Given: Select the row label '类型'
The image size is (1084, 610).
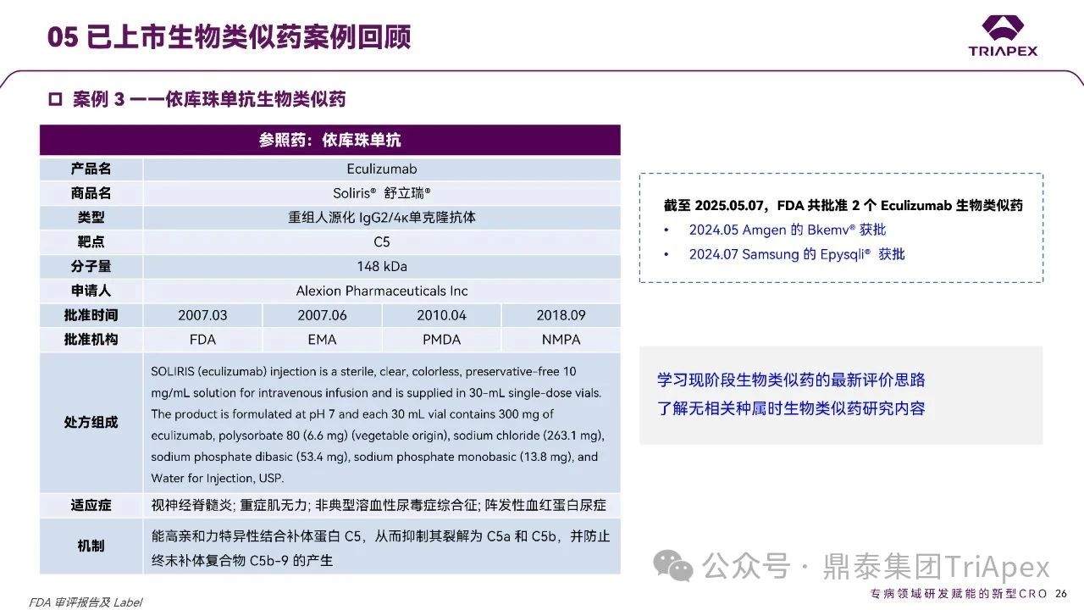Looking at the screenshot, I should pos(91,218).
